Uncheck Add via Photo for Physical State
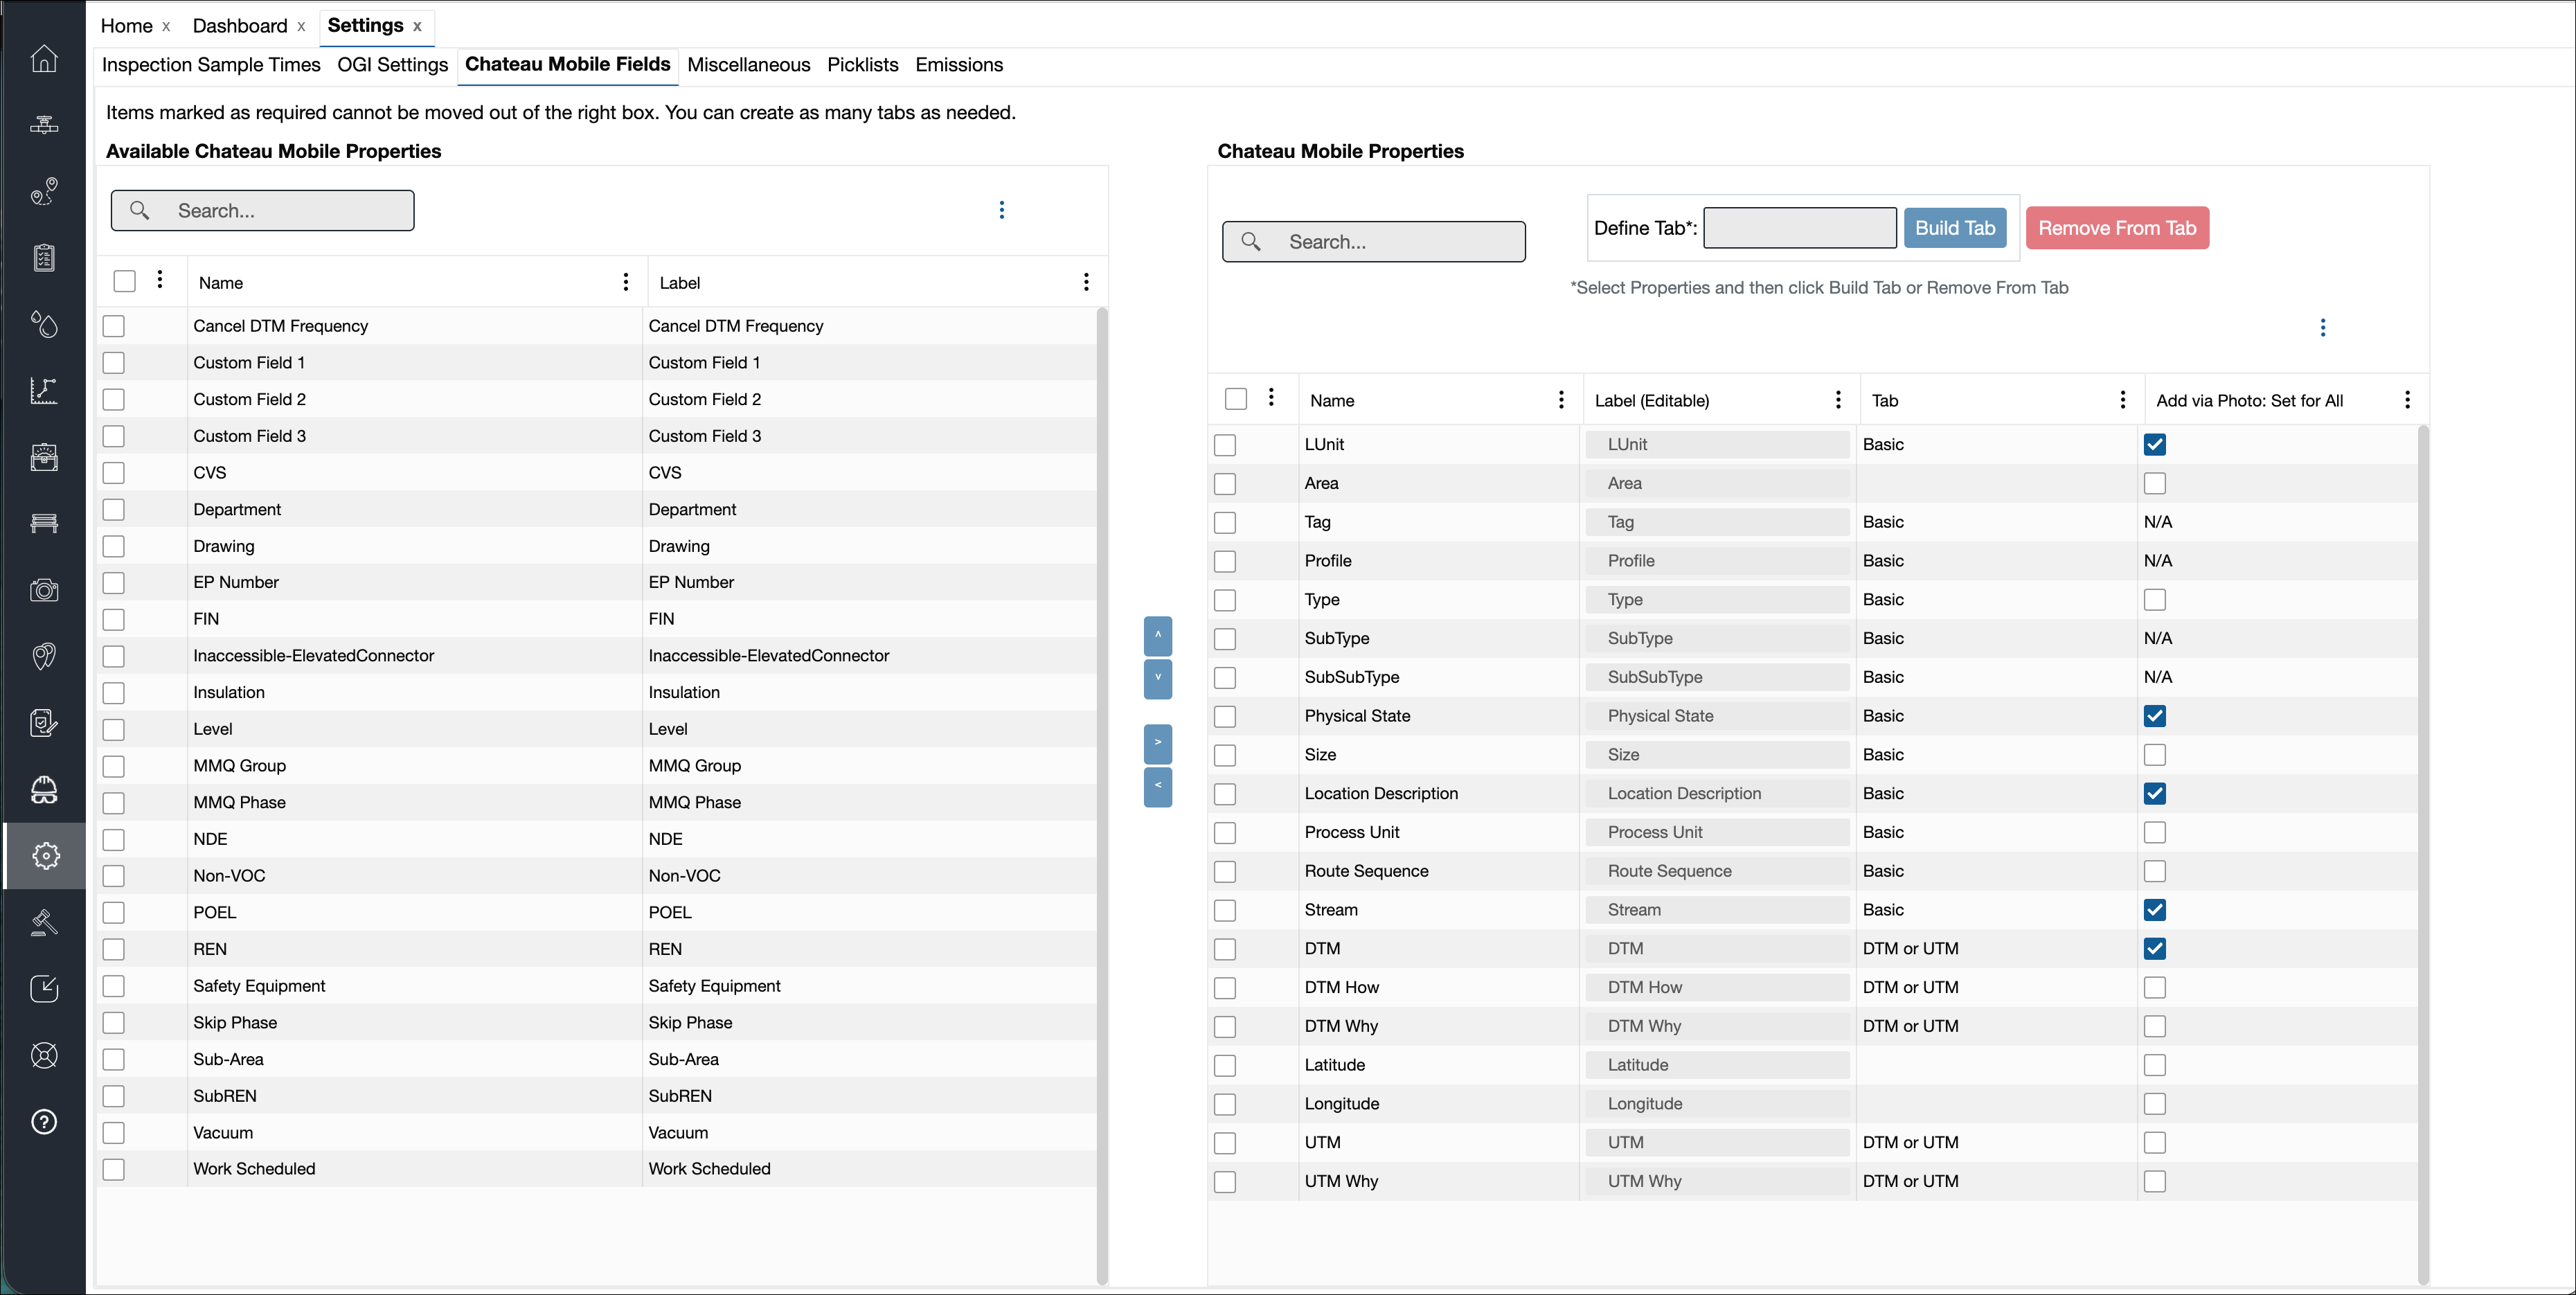 pyautogui.click(x=2155, y=716)
